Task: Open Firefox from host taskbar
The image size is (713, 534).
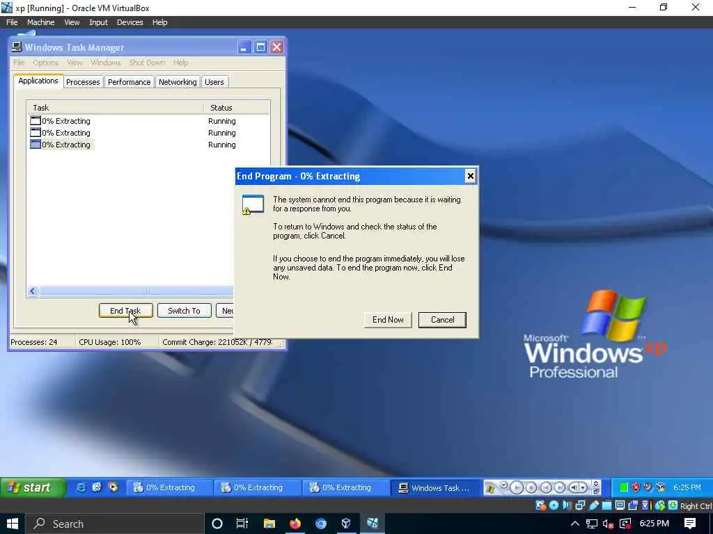Action: pyautogui.click(x=295, y=524)
